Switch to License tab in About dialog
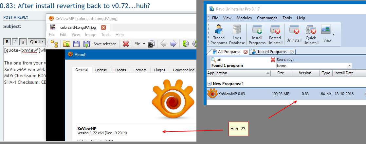Viewport: 366px width, 144px height. point(101,70)
